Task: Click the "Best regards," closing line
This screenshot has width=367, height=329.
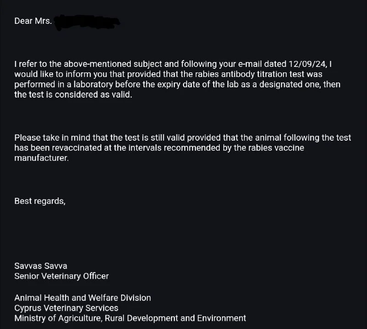Action: (40, 201)
